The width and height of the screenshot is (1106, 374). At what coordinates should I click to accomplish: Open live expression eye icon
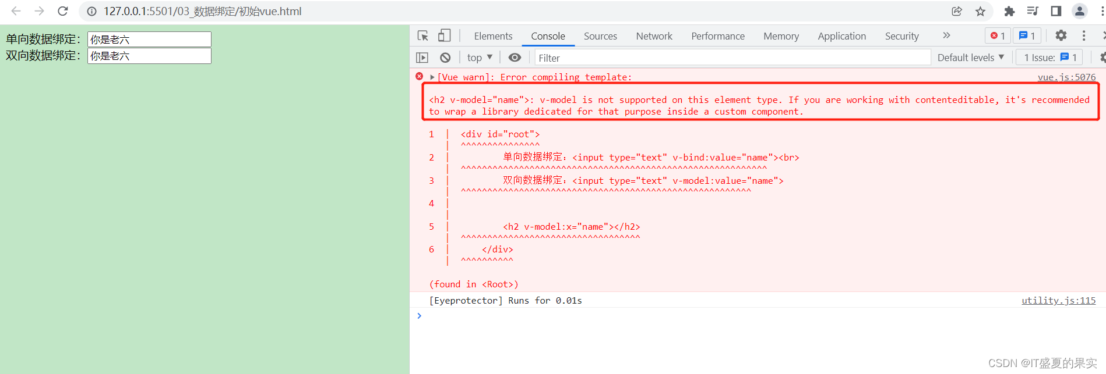[x=515, y=58]
